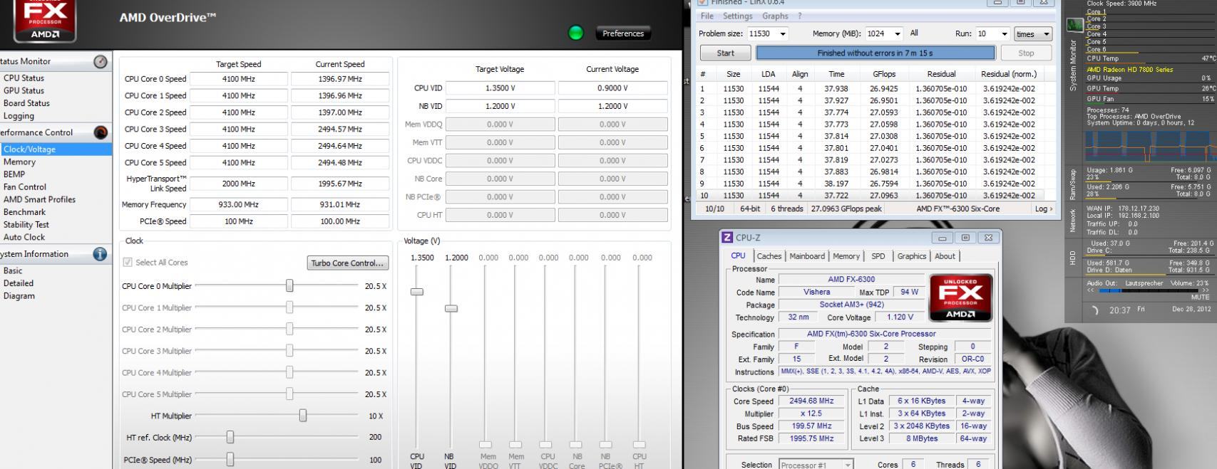Switch to the SPD tab in CPU-Z

click(878, 256)
